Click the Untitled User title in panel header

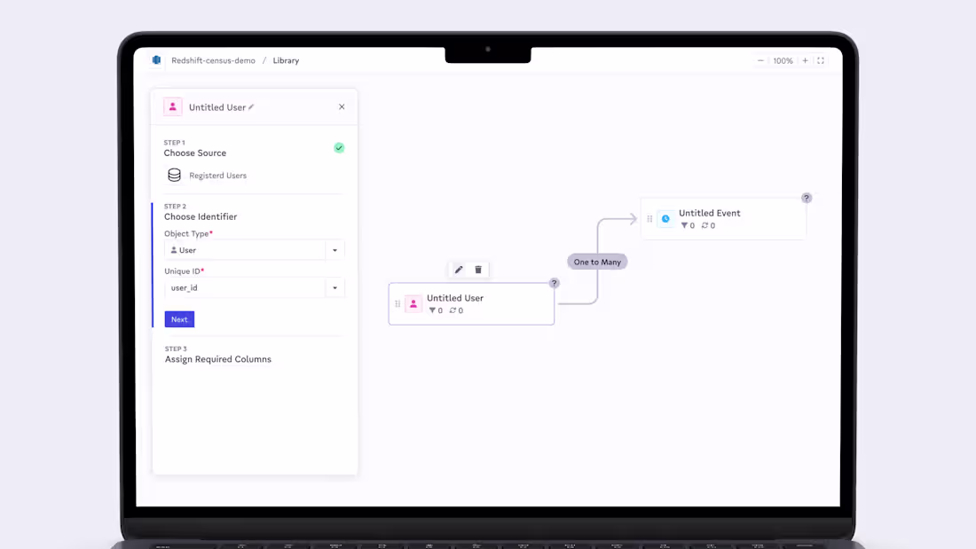pyautogui.click(x=217, y=107)
